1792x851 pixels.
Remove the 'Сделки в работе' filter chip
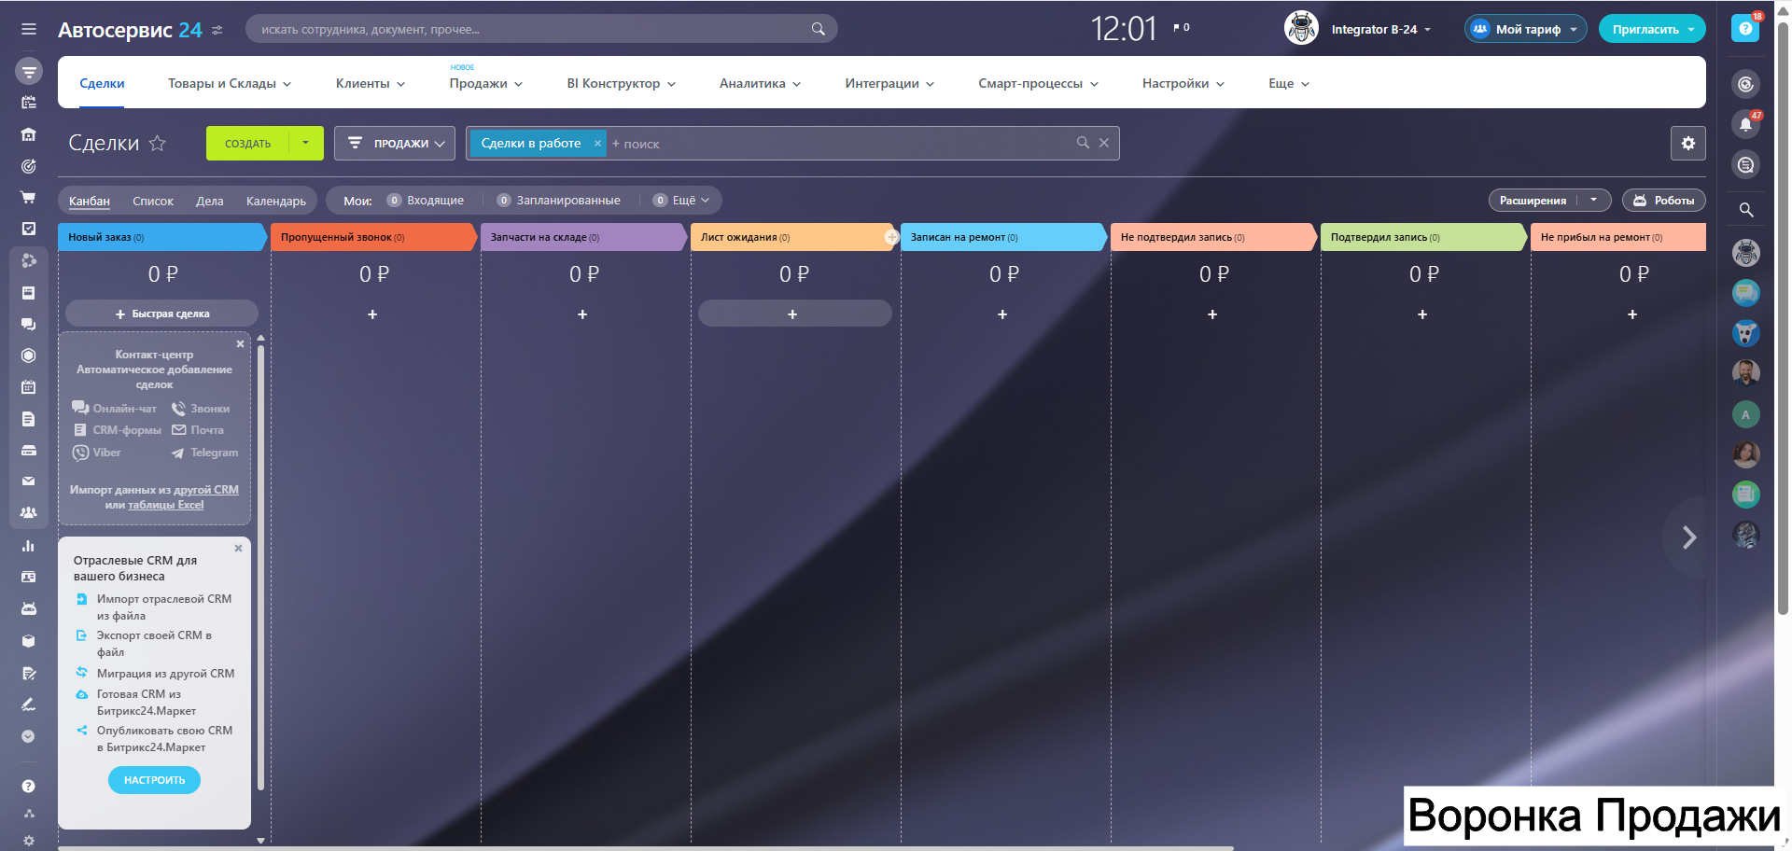[x=597, y=143]
